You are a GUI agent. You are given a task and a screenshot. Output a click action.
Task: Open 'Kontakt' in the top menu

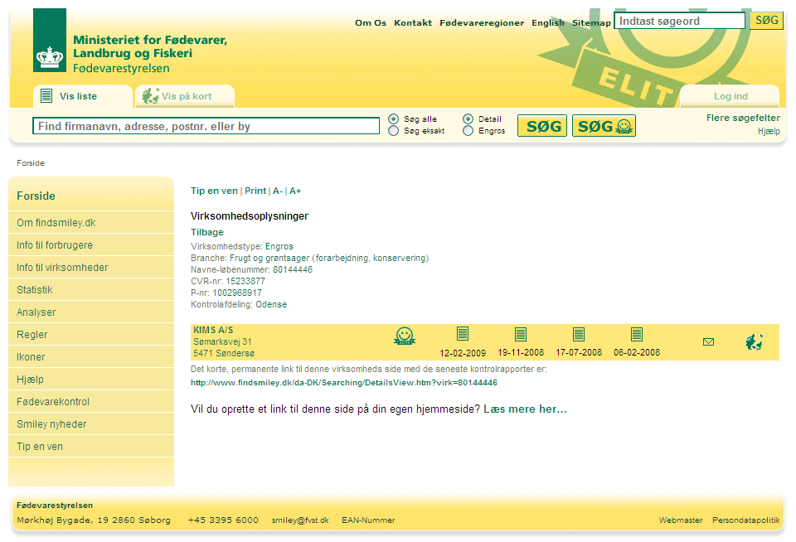click(413, 23)
